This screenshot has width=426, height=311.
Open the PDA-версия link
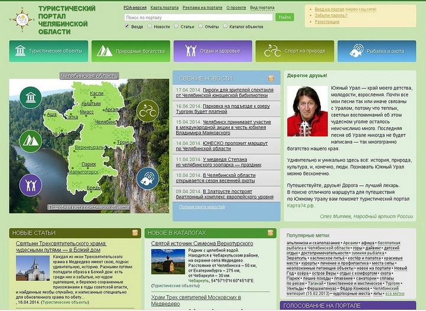[135, 8]
